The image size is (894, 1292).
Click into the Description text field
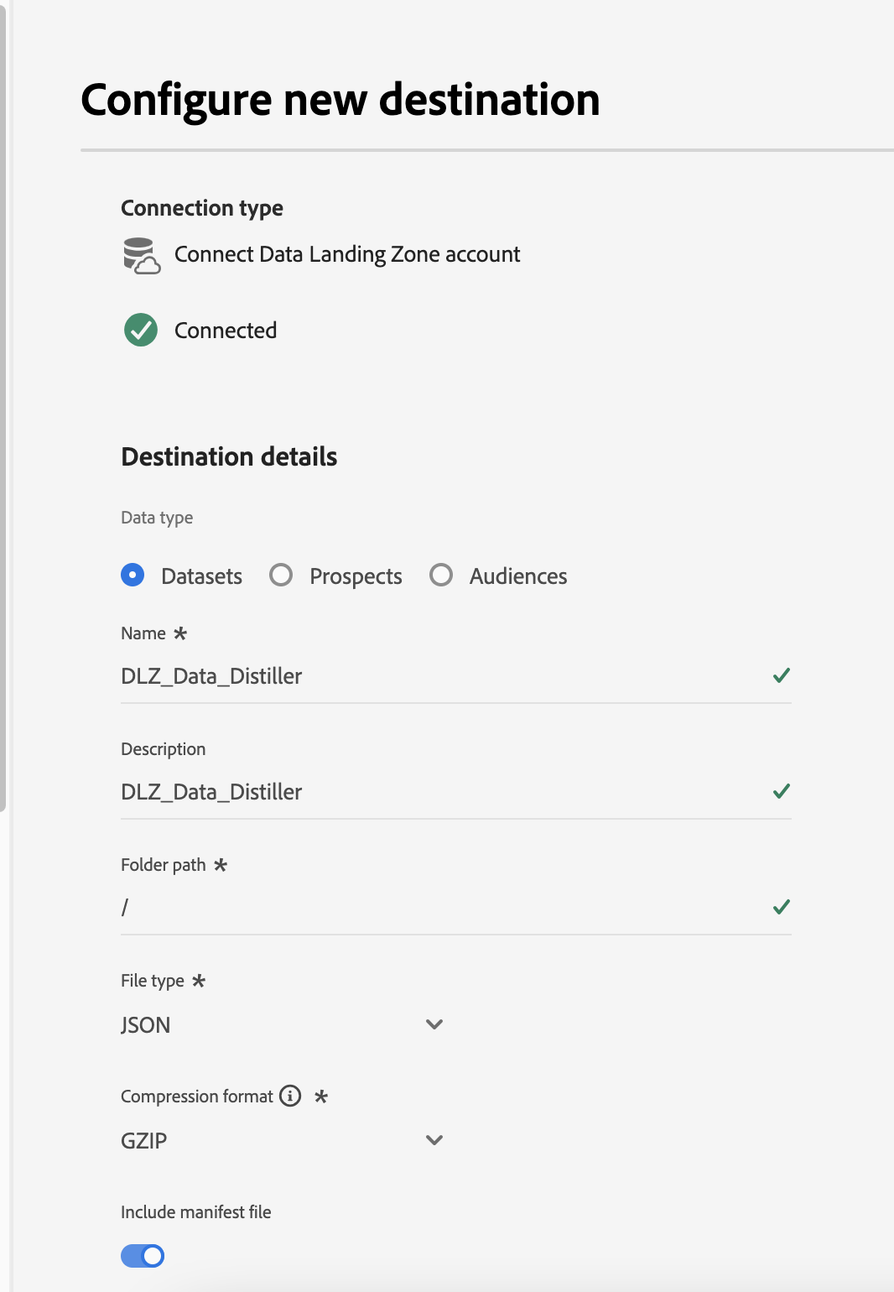click(436, 792)
